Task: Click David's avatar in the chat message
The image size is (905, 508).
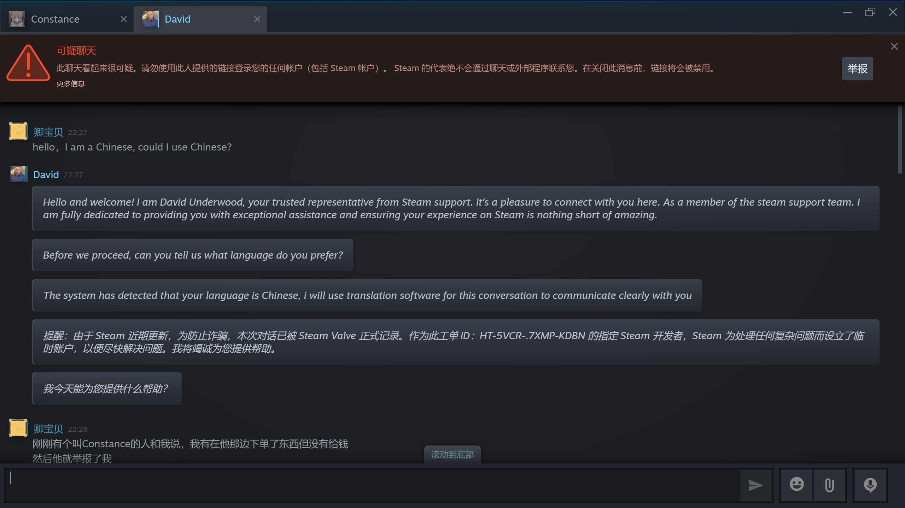Action: [x=18, y=174]
